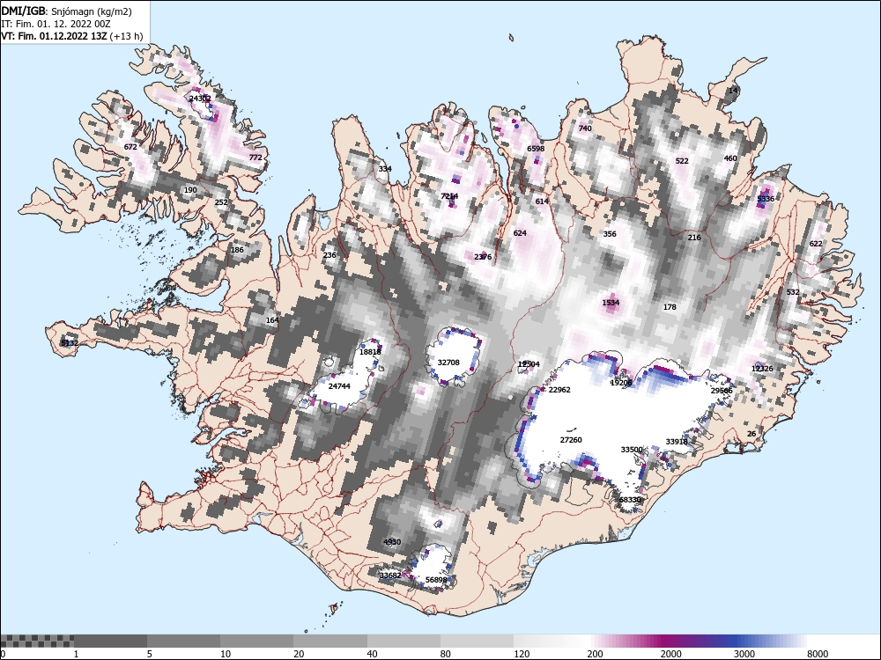Click the 33918 value label

(x=677, y=441)
